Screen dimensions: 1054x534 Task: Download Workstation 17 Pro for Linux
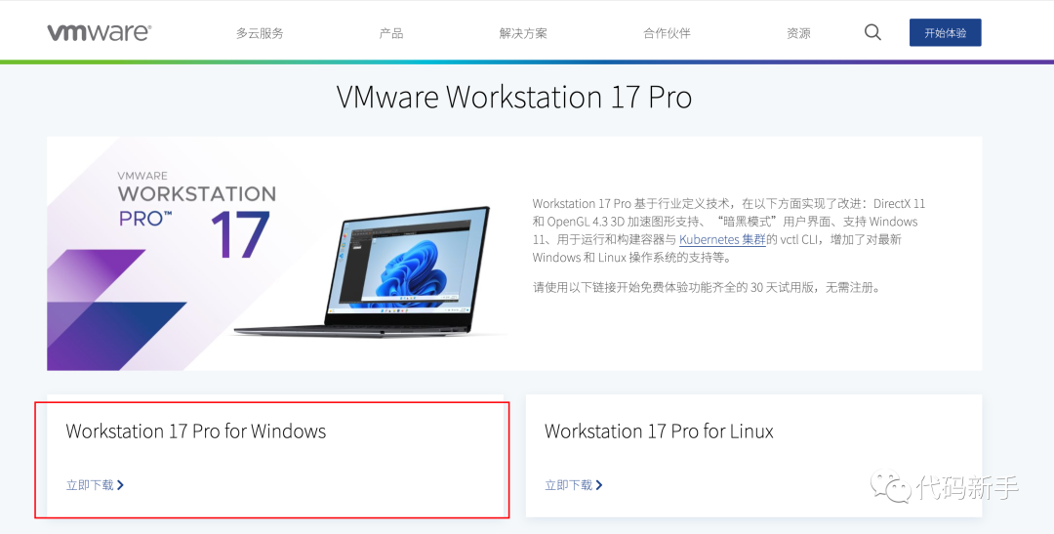coord(574,485)
